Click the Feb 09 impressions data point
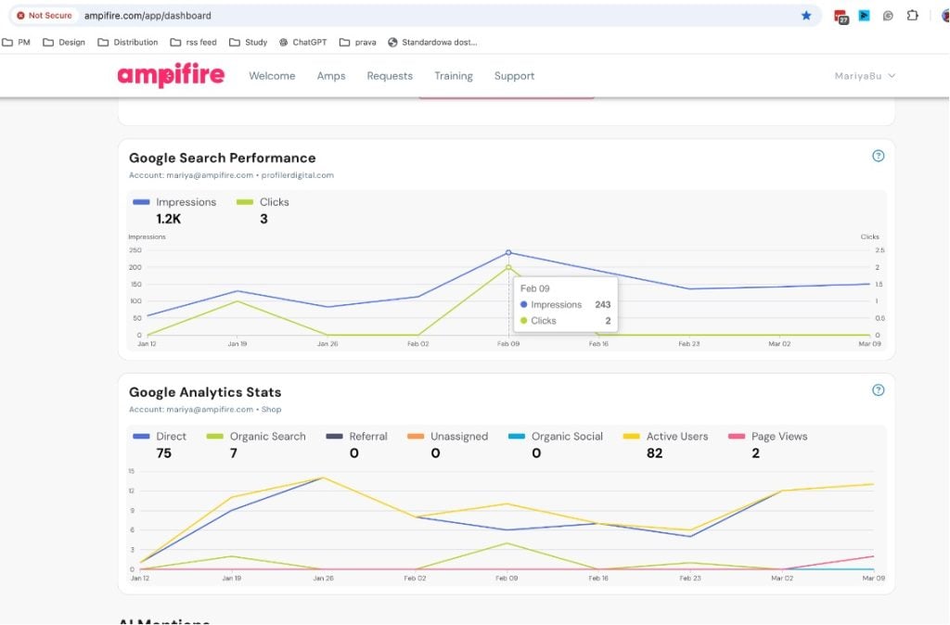Image resolution: width=950 pixels, height=625 pixels. 508,252
